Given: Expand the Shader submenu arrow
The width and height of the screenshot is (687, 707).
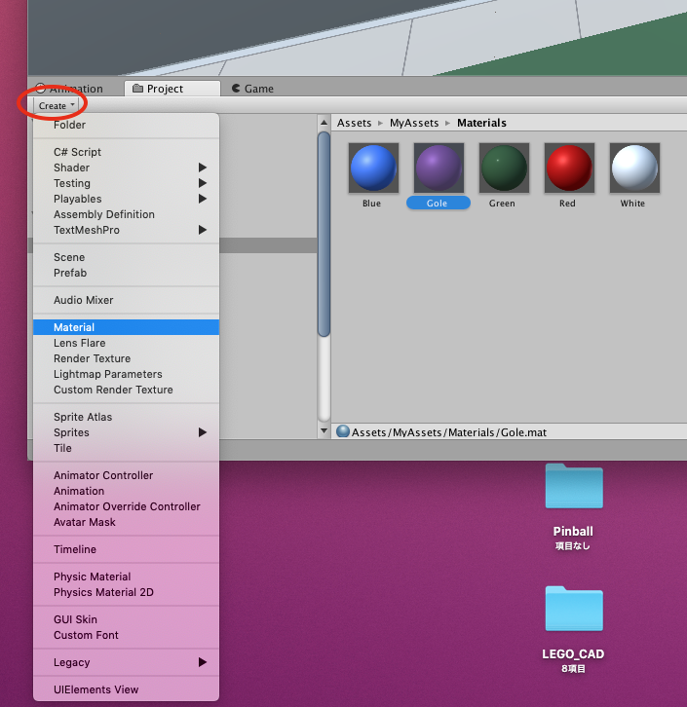Looking at the screenshot, I should coord(203,167).
